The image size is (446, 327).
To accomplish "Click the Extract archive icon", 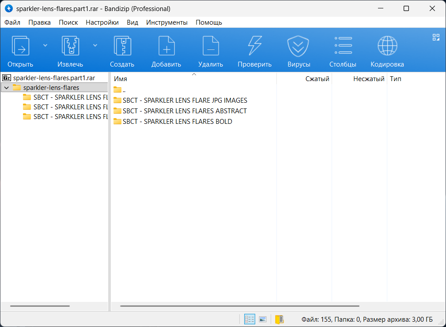I will point(70,46).
